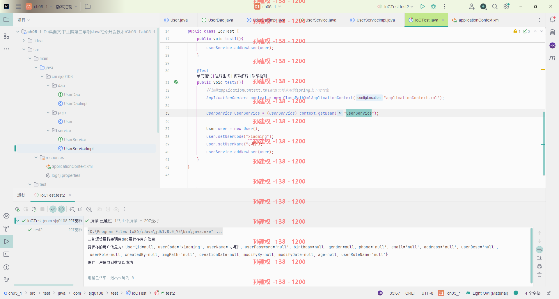Collapse the dao package
This screenshot has width=559, height=299.
48,86
